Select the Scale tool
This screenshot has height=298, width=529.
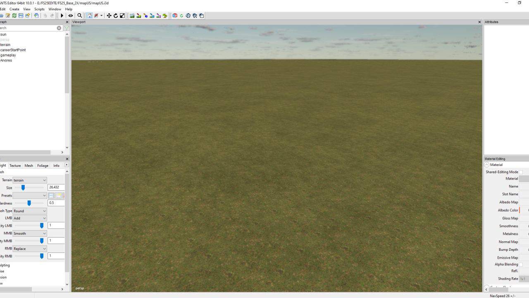tap(122, 16)
